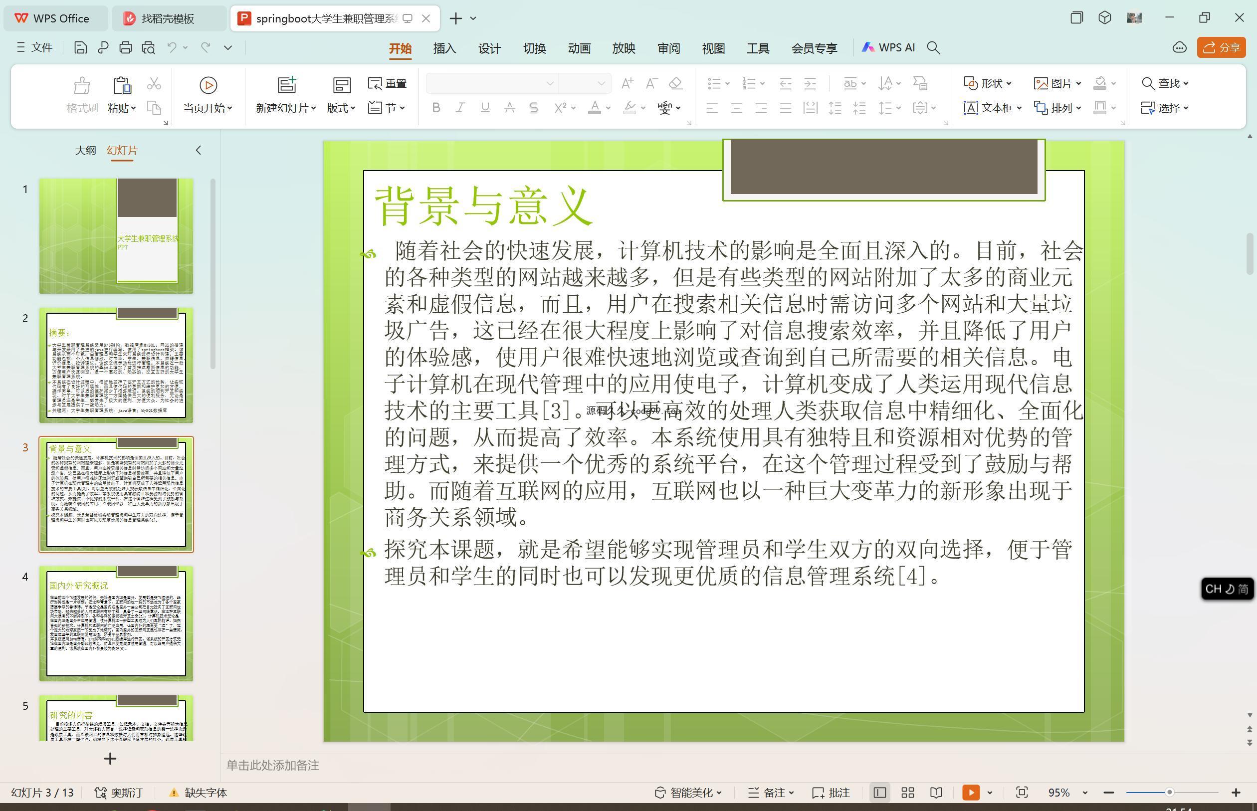
Task: Decrease indent icon in paragraph group
Action: click(x=785, y=83)
